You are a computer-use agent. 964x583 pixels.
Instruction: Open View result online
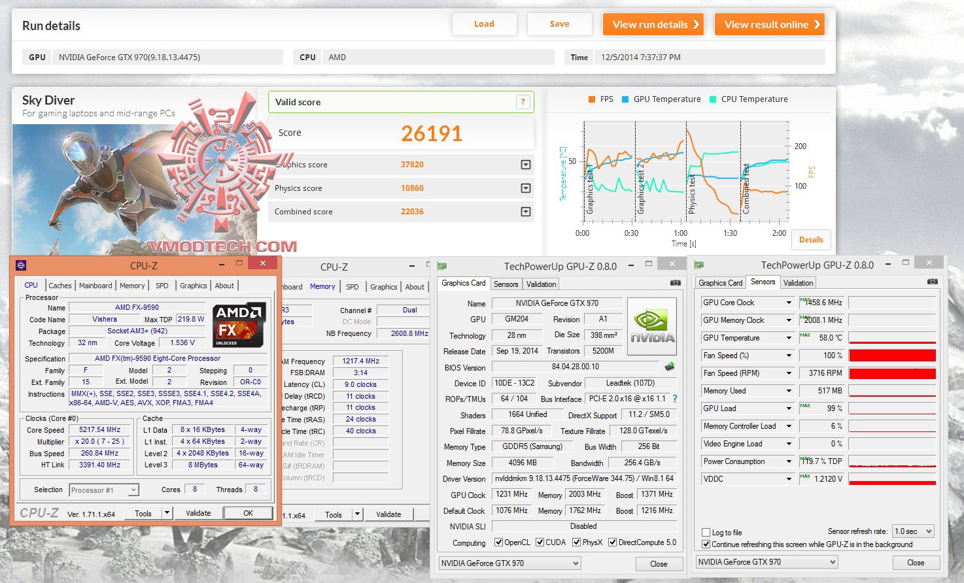[x=770, y=24]
